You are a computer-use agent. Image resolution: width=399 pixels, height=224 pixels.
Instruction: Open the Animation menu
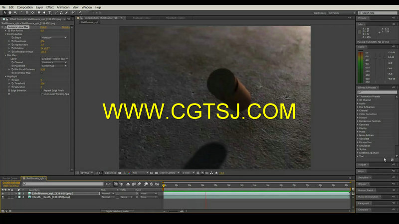(x=63, y=7)
